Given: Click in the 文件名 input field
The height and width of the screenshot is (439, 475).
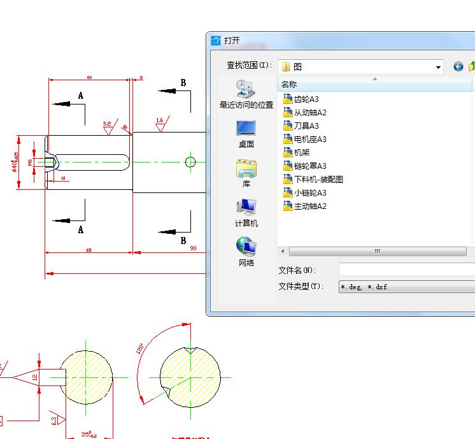Looking at the screenshot, I should pos(406,270).
